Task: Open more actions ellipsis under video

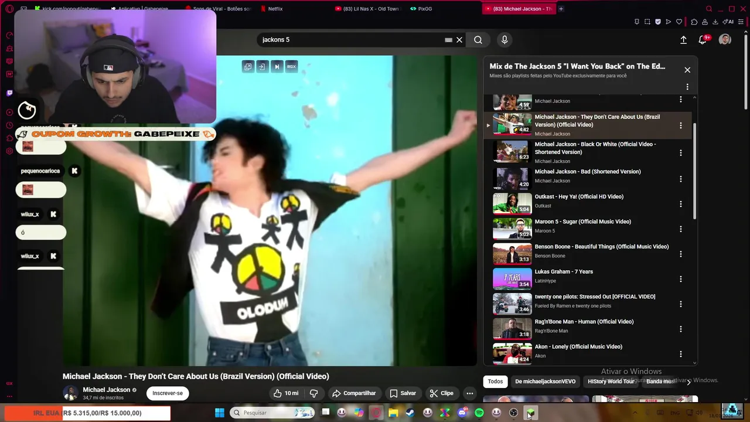Action: (x=469, y=393)
